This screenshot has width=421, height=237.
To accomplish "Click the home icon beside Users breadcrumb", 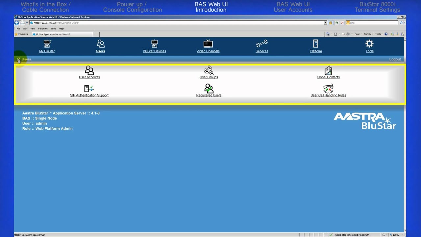I will pos(18,60).
